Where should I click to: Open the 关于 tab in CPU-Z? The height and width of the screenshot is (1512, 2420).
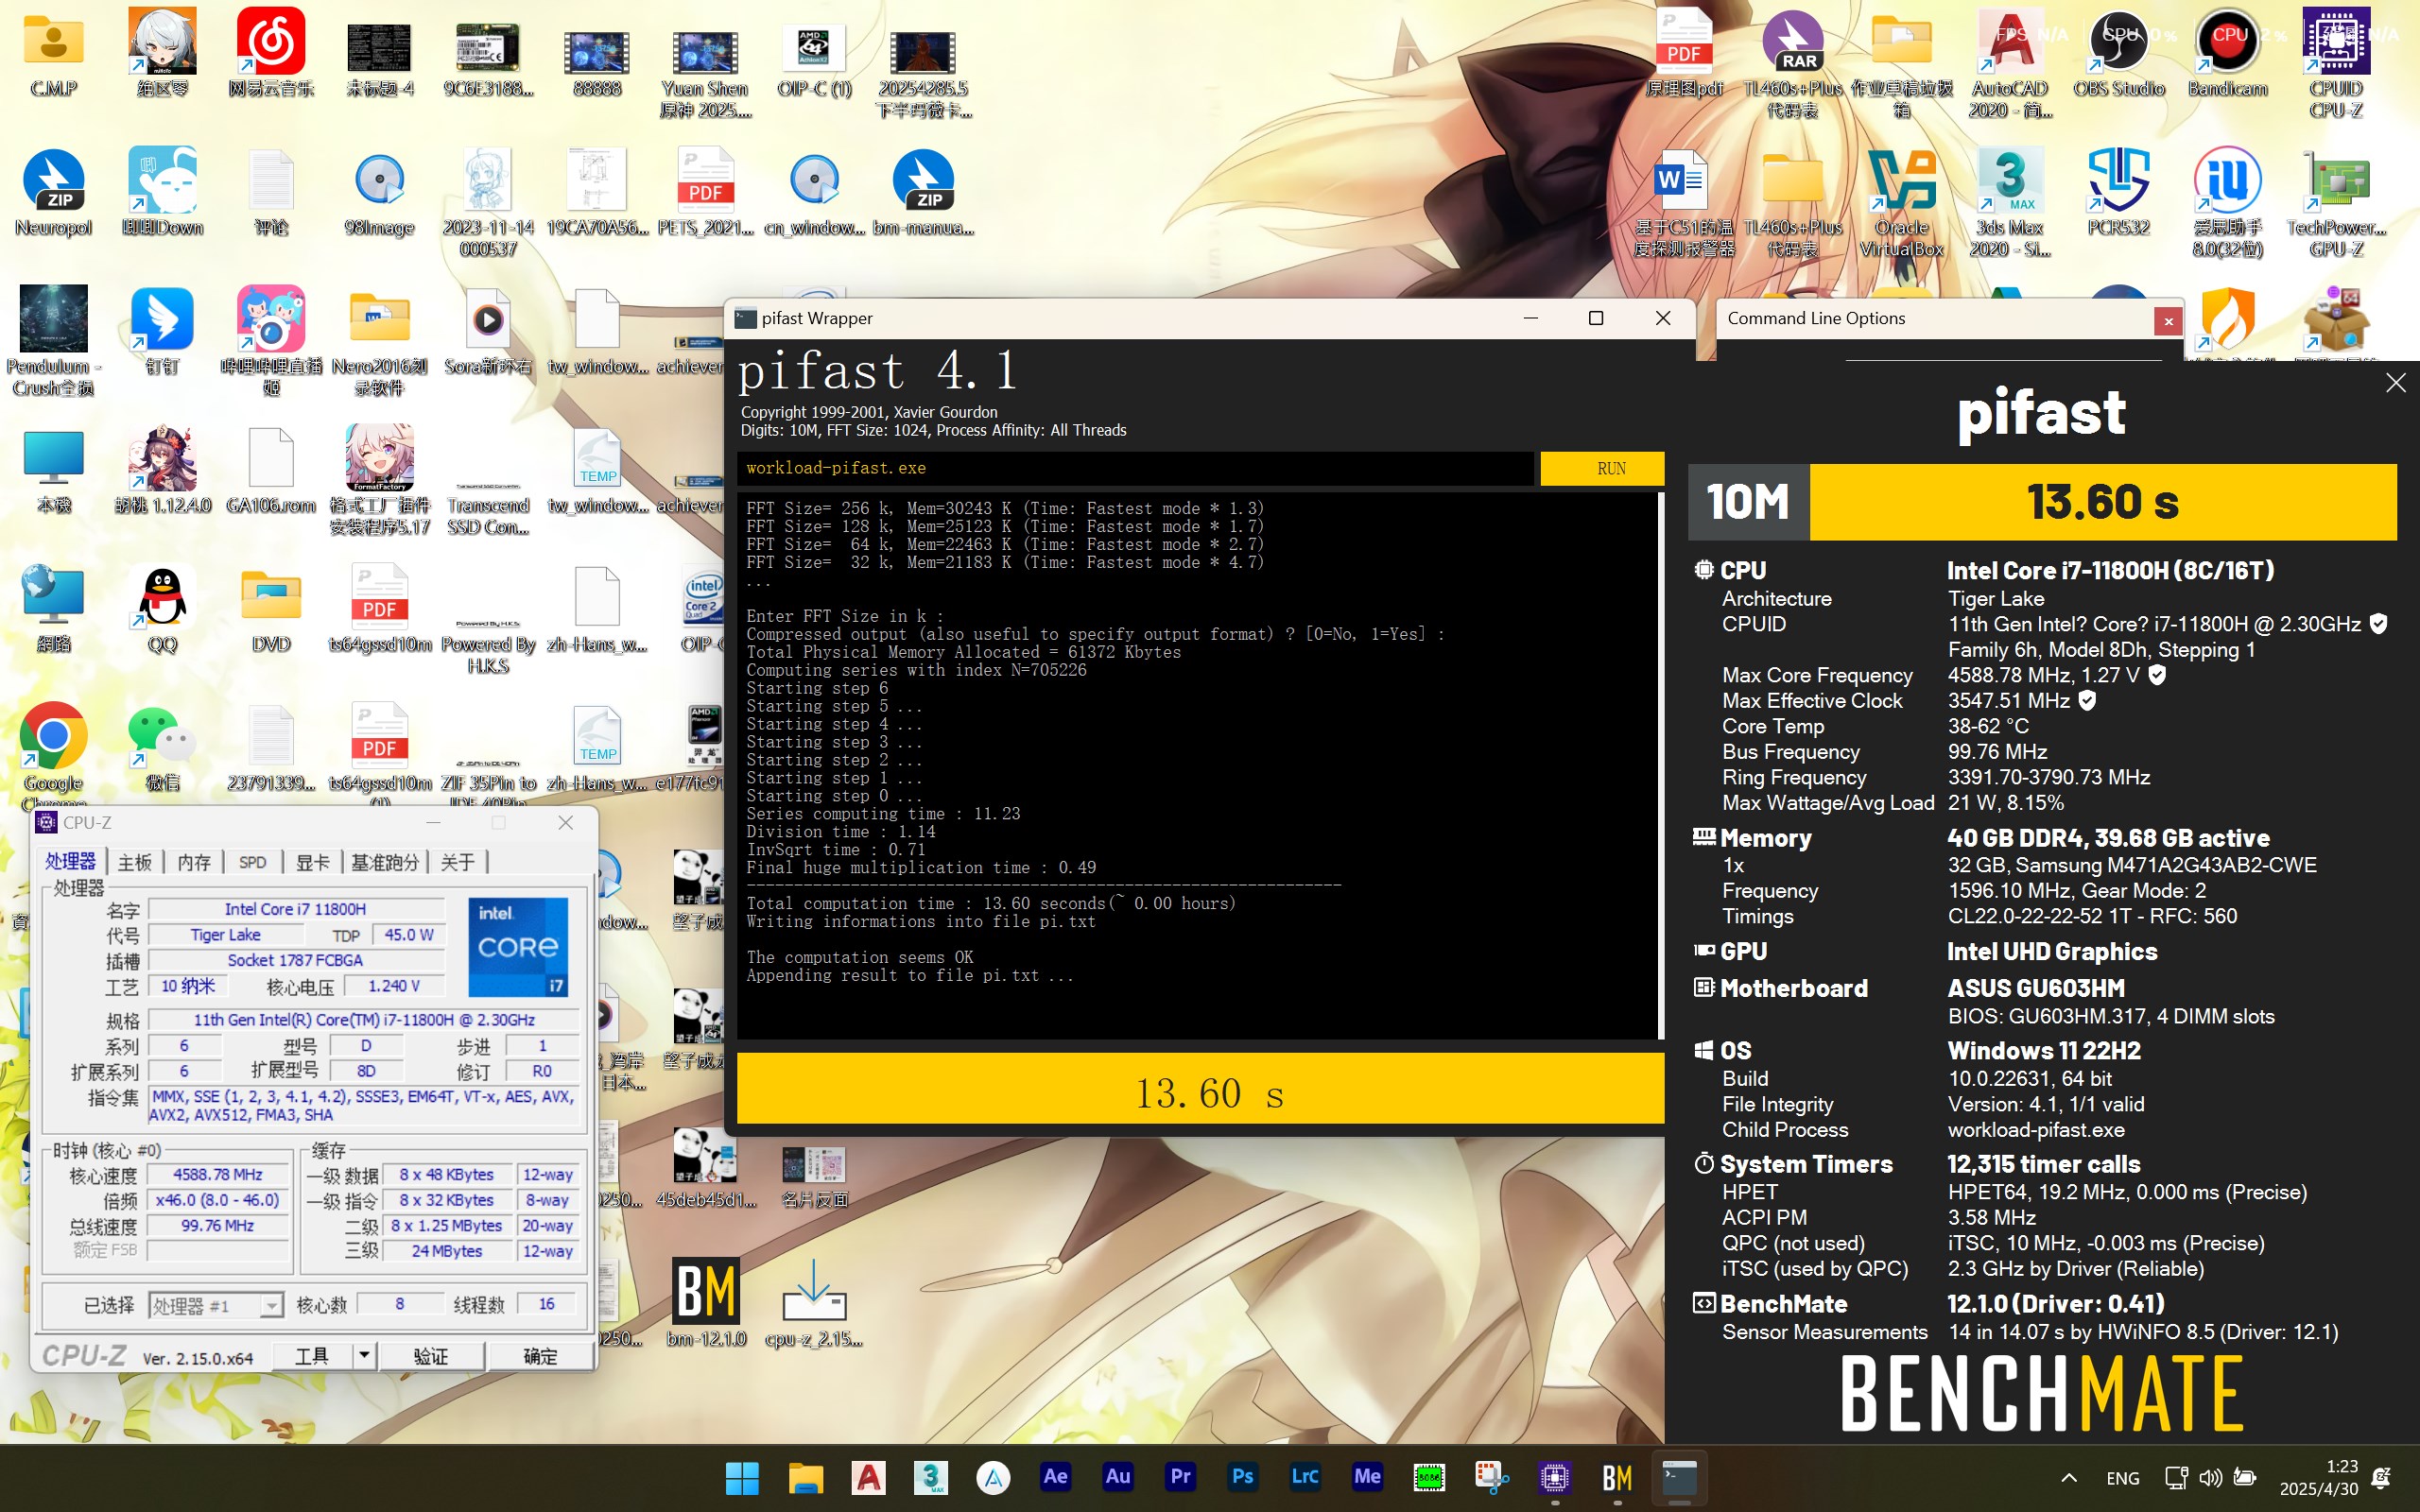pos(457,862)
